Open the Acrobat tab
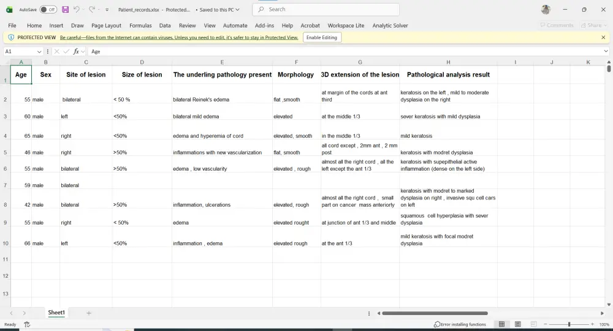The height and width of the screenshot is (331, 613). pyautogui.click(x=310, y=25)
